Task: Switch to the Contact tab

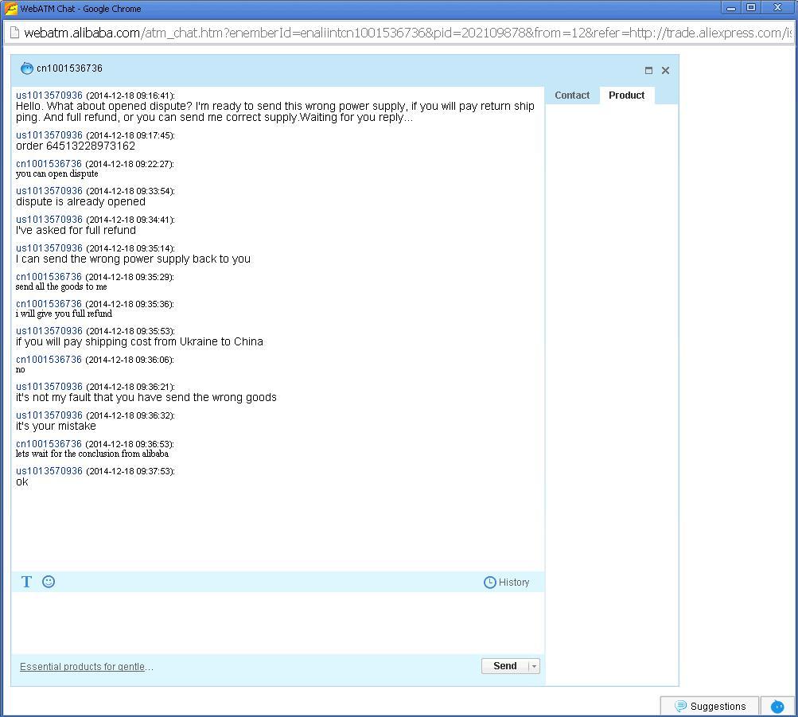Action: tap(572, 95)
